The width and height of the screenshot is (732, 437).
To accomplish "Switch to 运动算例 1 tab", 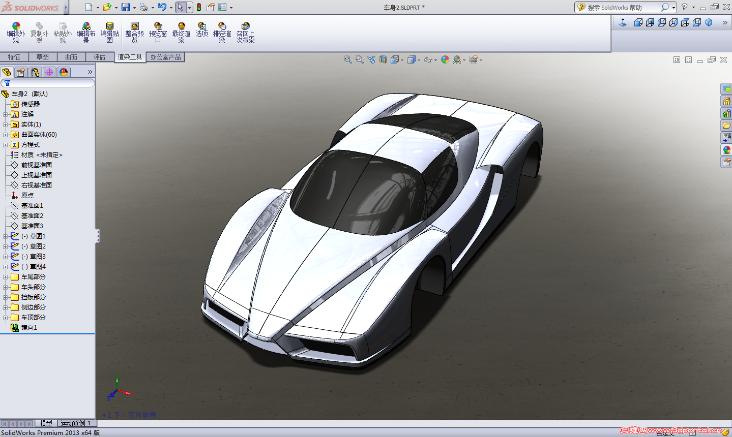I will pos(76,423).
